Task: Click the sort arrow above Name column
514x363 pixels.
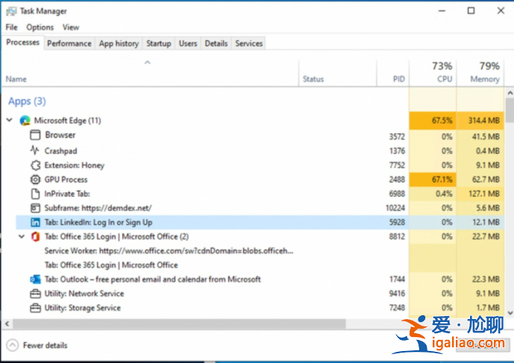Action: tap(148, 63)
